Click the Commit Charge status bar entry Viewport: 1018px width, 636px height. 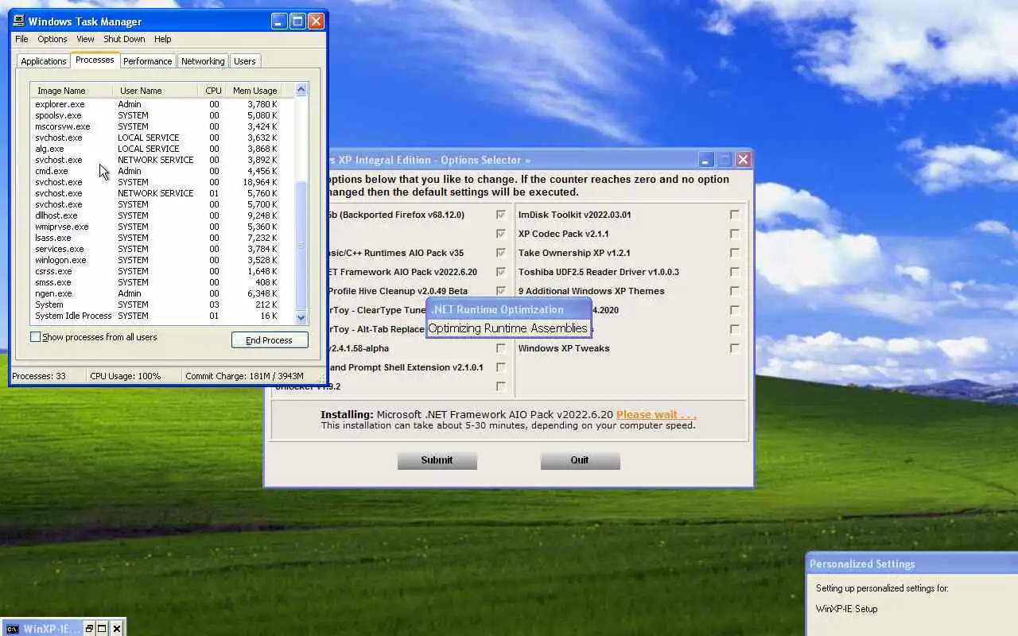pos(244,376)
